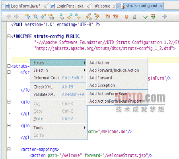
Task: Collapse the form-beans fold marker
Action: coord(9,72)
